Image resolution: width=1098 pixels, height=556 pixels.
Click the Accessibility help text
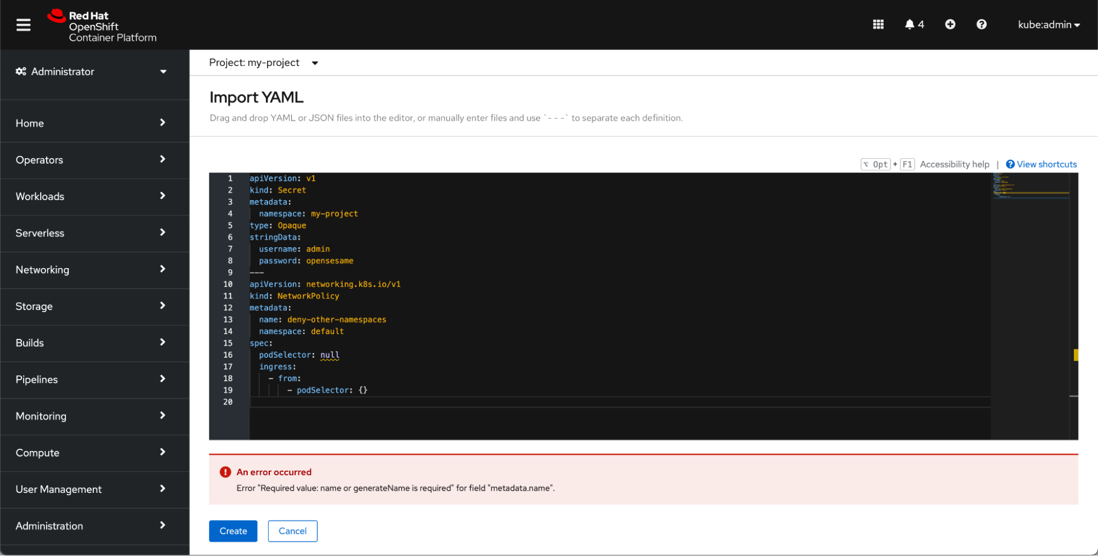955,164
